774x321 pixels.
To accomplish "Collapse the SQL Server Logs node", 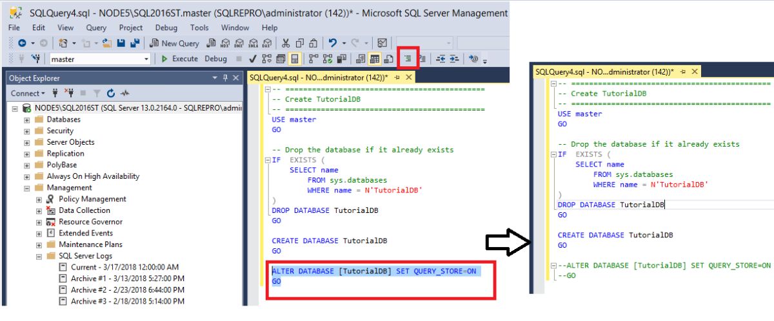I will pos(39,257).
